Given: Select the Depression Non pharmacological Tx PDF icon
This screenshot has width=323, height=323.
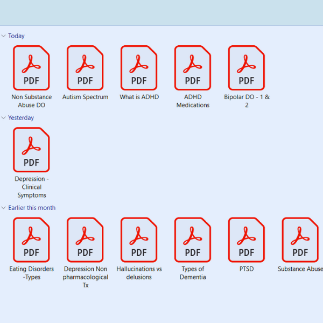Looking at the screenshot, I should [85, 240].
